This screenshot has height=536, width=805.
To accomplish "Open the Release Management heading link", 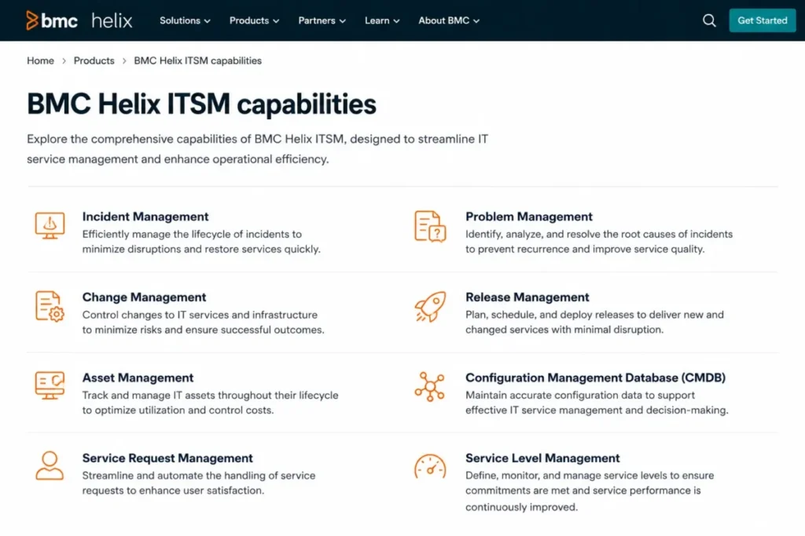I will pos(527,297).
